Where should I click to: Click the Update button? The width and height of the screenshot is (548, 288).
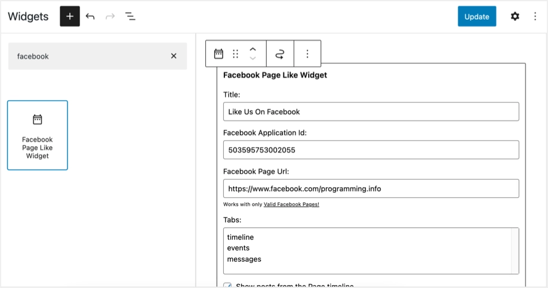point(477,17)
